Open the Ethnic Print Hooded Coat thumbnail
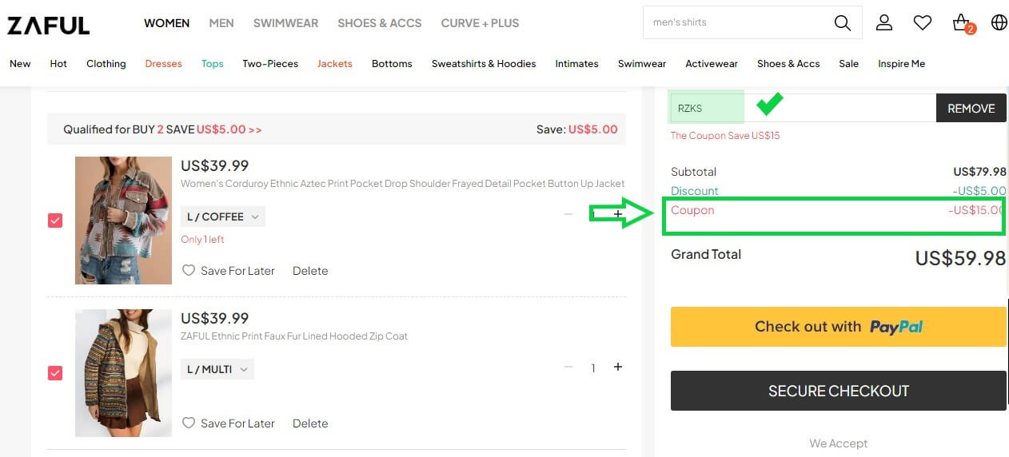The width and height of the screenshot is (1009, 457). pyautogui.click(x=123, y=372)
